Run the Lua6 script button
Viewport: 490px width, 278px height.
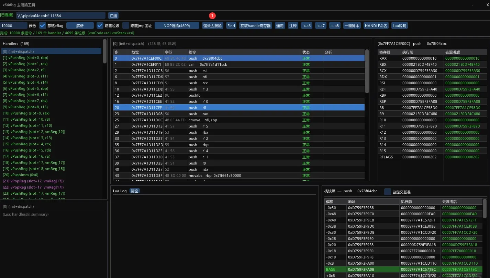[x=306, y=26]
